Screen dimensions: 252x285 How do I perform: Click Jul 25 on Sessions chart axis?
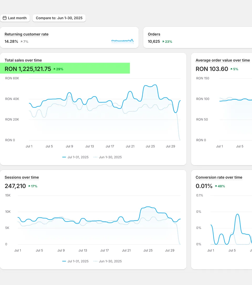[148, 251]
